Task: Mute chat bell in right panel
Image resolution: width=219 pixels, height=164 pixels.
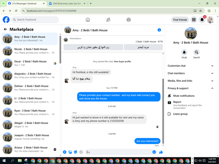Action: [184, 52]
